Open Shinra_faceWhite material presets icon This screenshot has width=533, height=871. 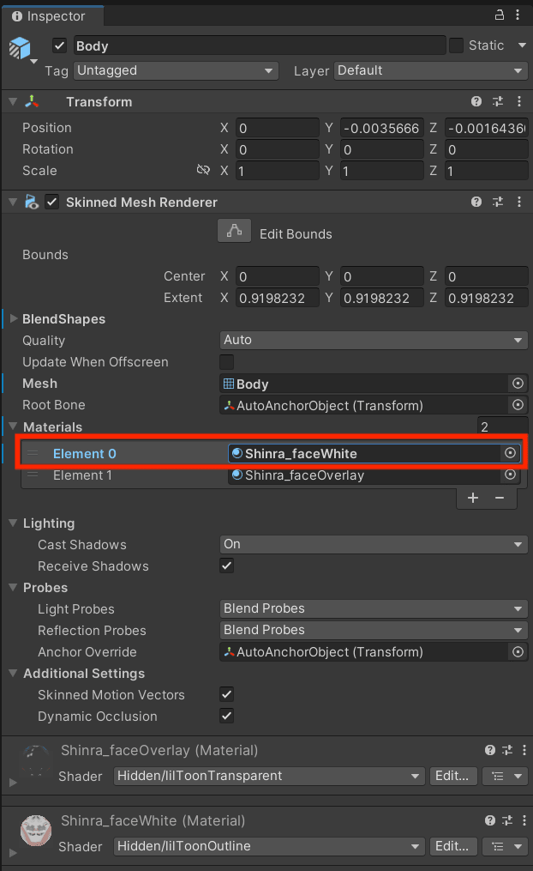pos(507,820)
